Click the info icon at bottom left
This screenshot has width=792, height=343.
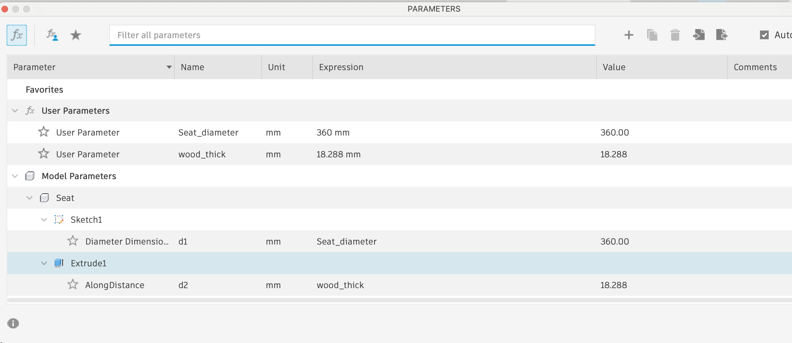(13, 323)
